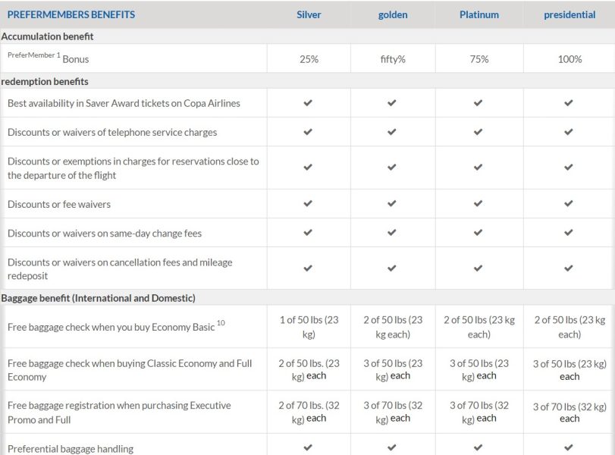Click presidential checkmark for Discounts or fee waivers
The image size is (615, 455).
point(569,204)
